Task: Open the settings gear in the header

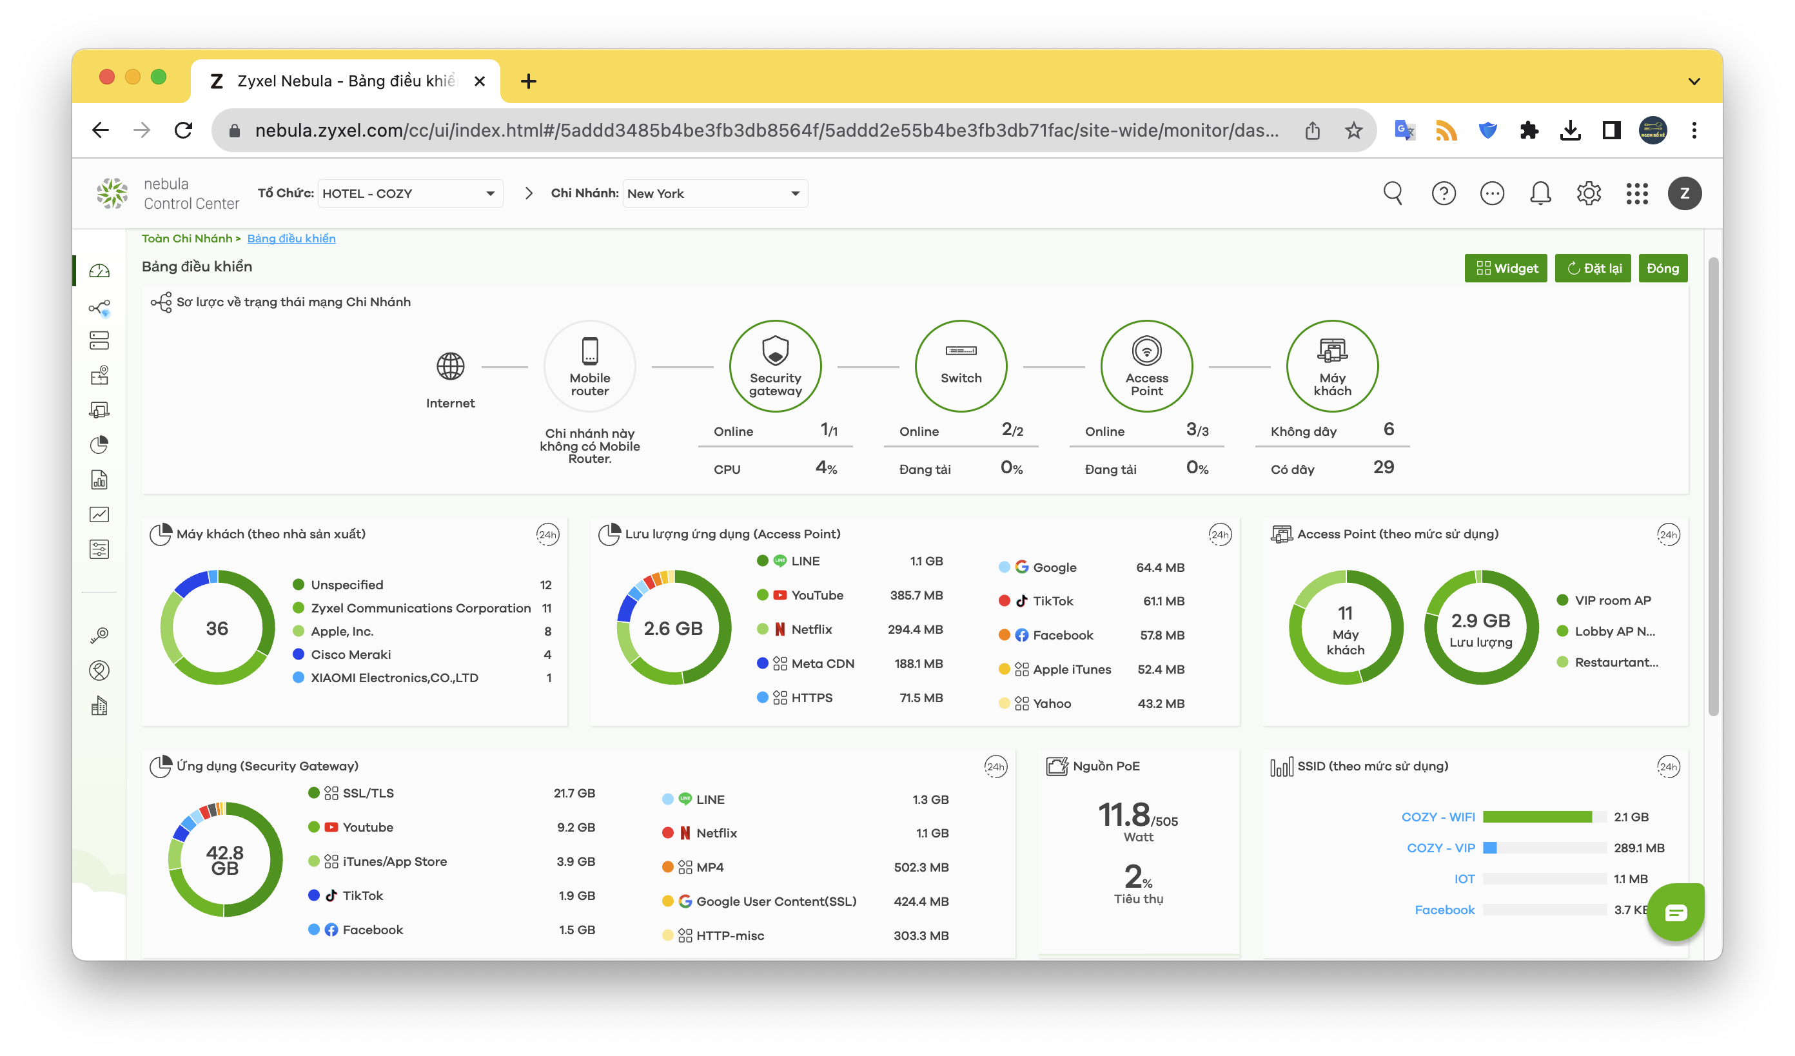Action: click(x=1589, y=193)
